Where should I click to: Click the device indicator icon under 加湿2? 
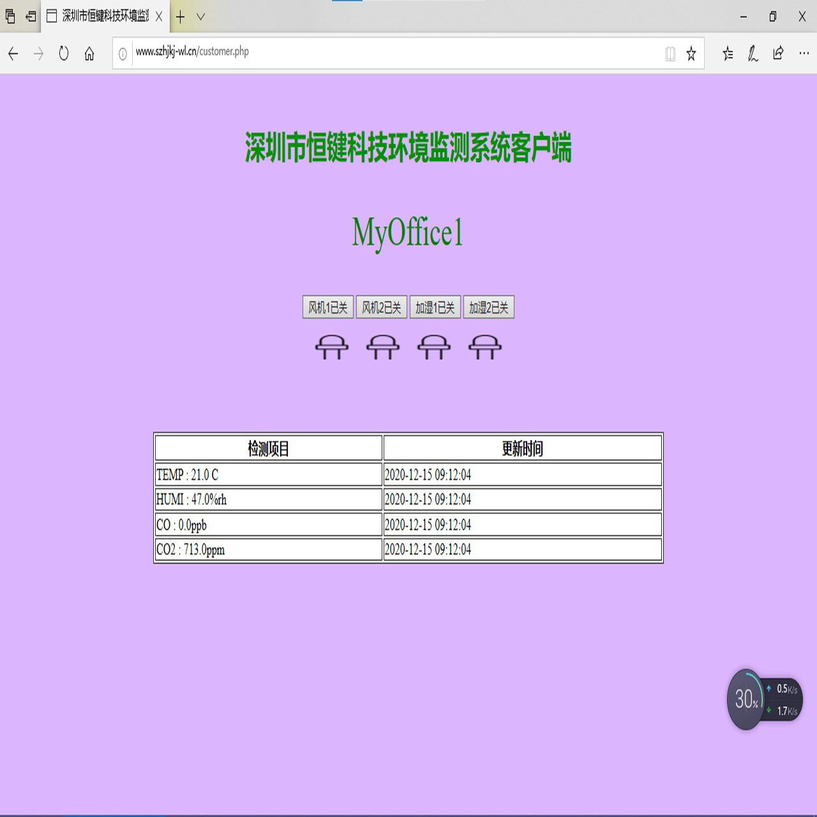tap(485, 347)
